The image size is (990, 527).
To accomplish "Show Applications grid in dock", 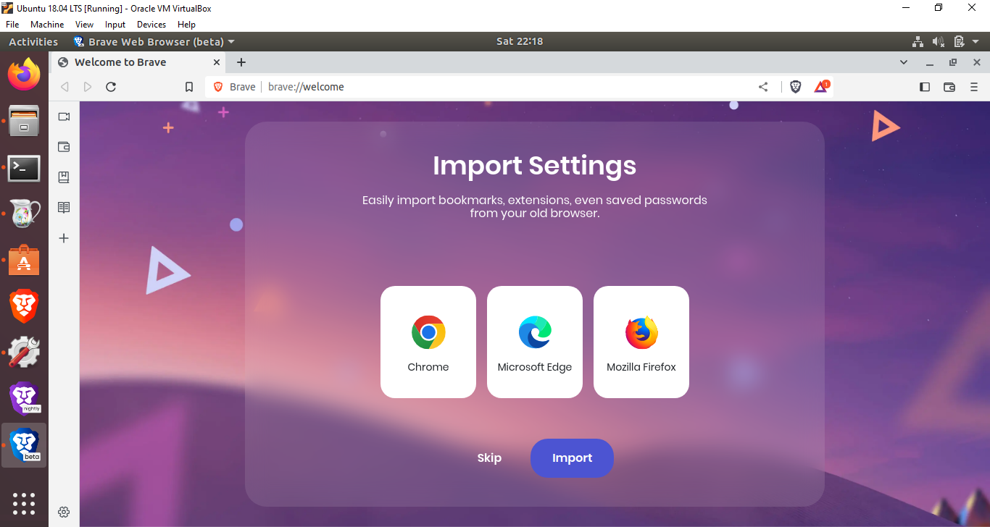I will pos(24,504).
